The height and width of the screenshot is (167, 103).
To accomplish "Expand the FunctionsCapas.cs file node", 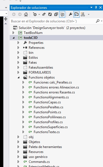I will click(x=23, y=102).
